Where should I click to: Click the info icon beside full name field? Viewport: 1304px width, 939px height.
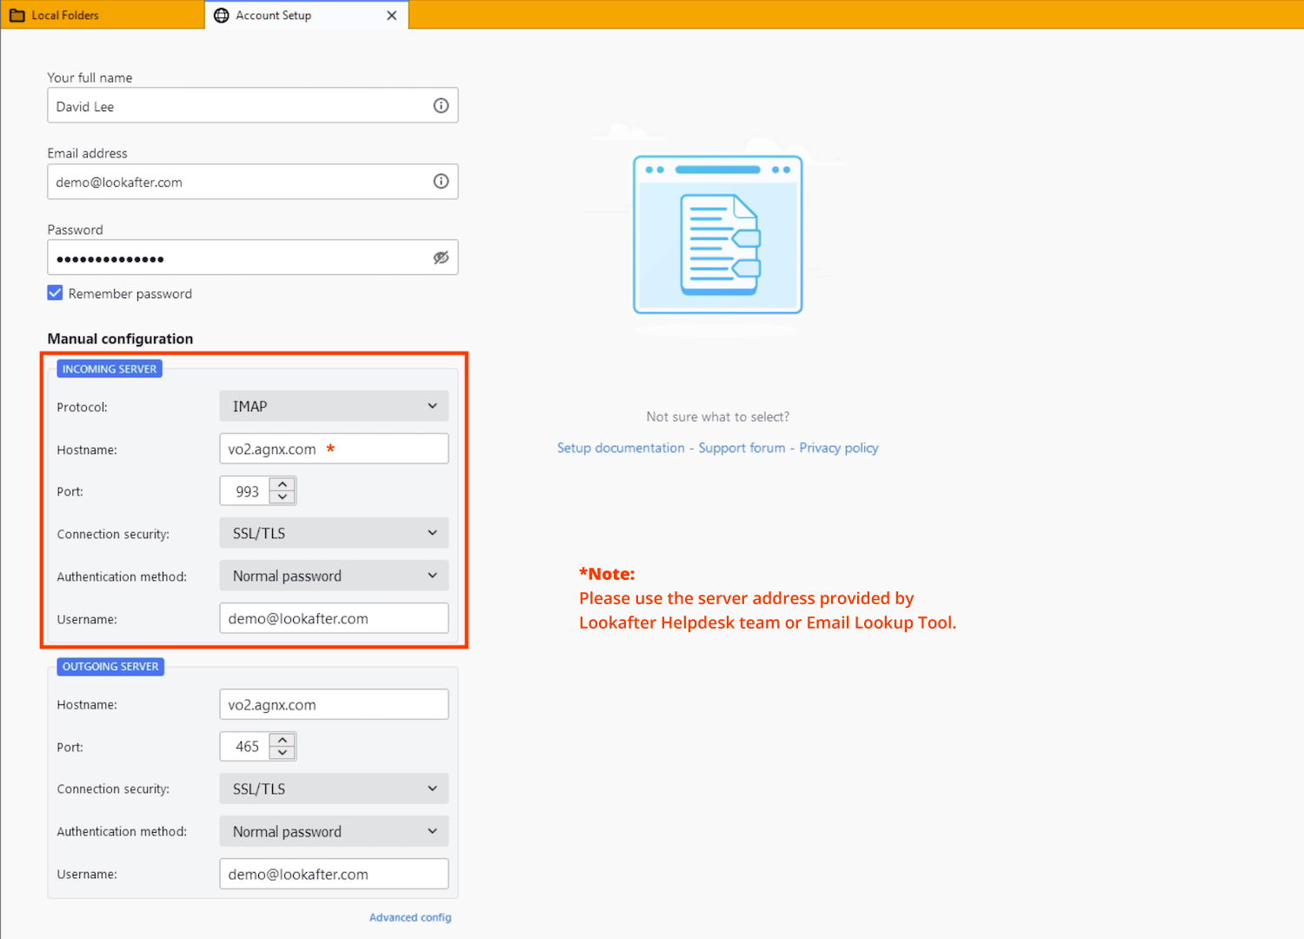441,106
